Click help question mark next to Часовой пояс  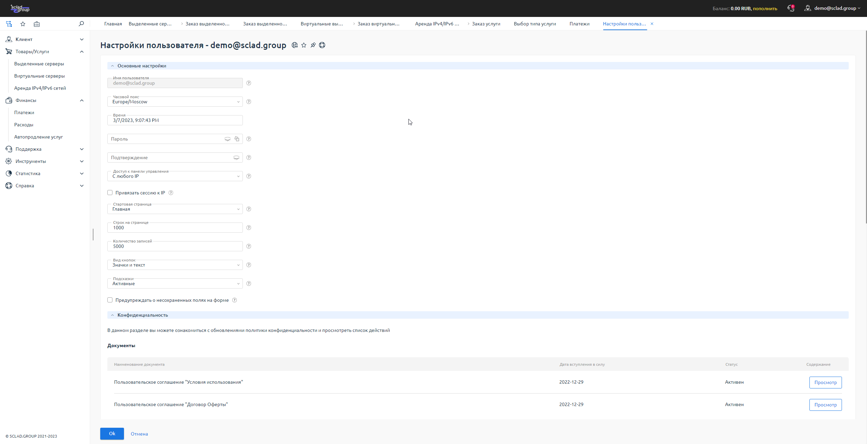point(249,102)
